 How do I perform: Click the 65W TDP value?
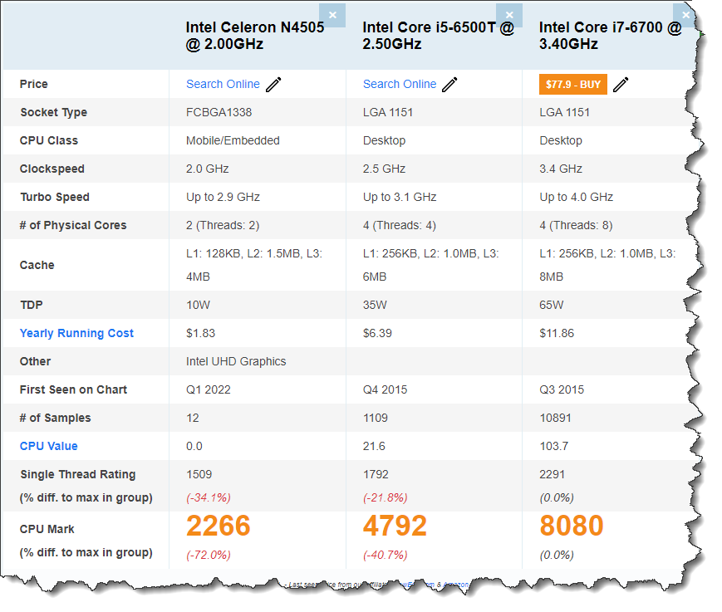(552, 305)
